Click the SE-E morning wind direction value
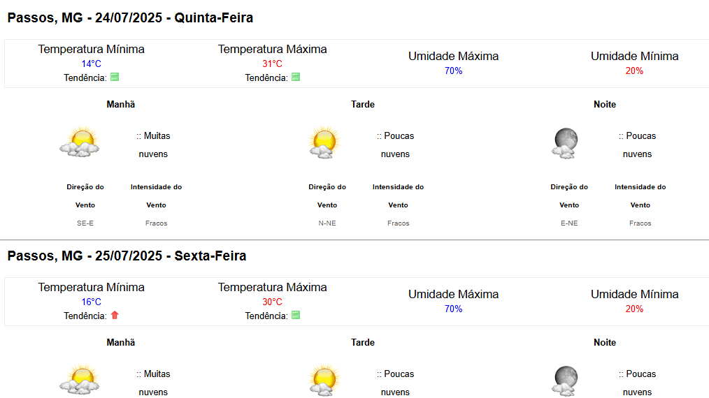 (x=85, y=223)
